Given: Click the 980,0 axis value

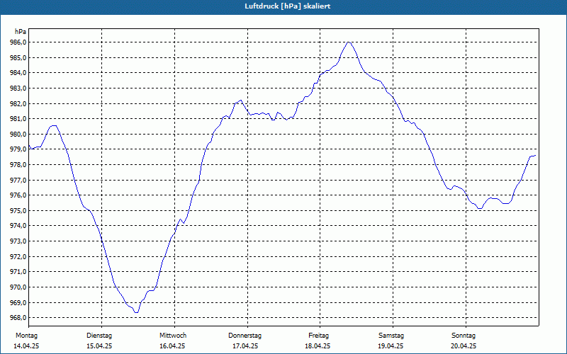Looking at the screenshot, I should click(x=18, y=135).
